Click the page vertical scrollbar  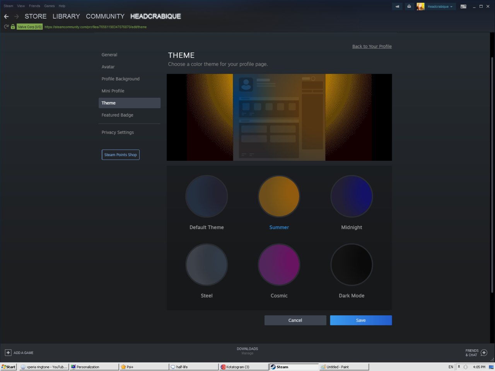click(492, 175)
